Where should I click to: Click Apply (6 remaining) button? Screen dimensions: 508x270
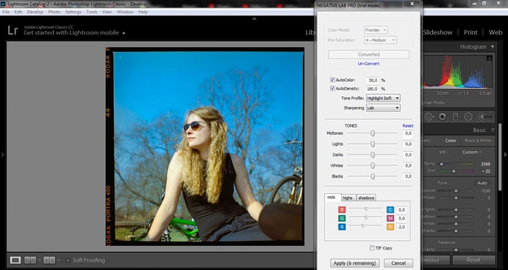point(355,263)
